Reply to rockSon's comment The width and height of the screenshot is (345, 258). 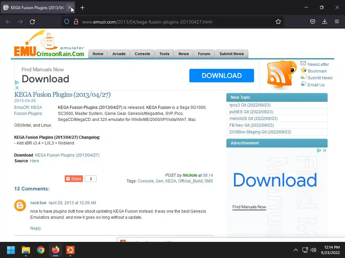(x=35, y=228)
